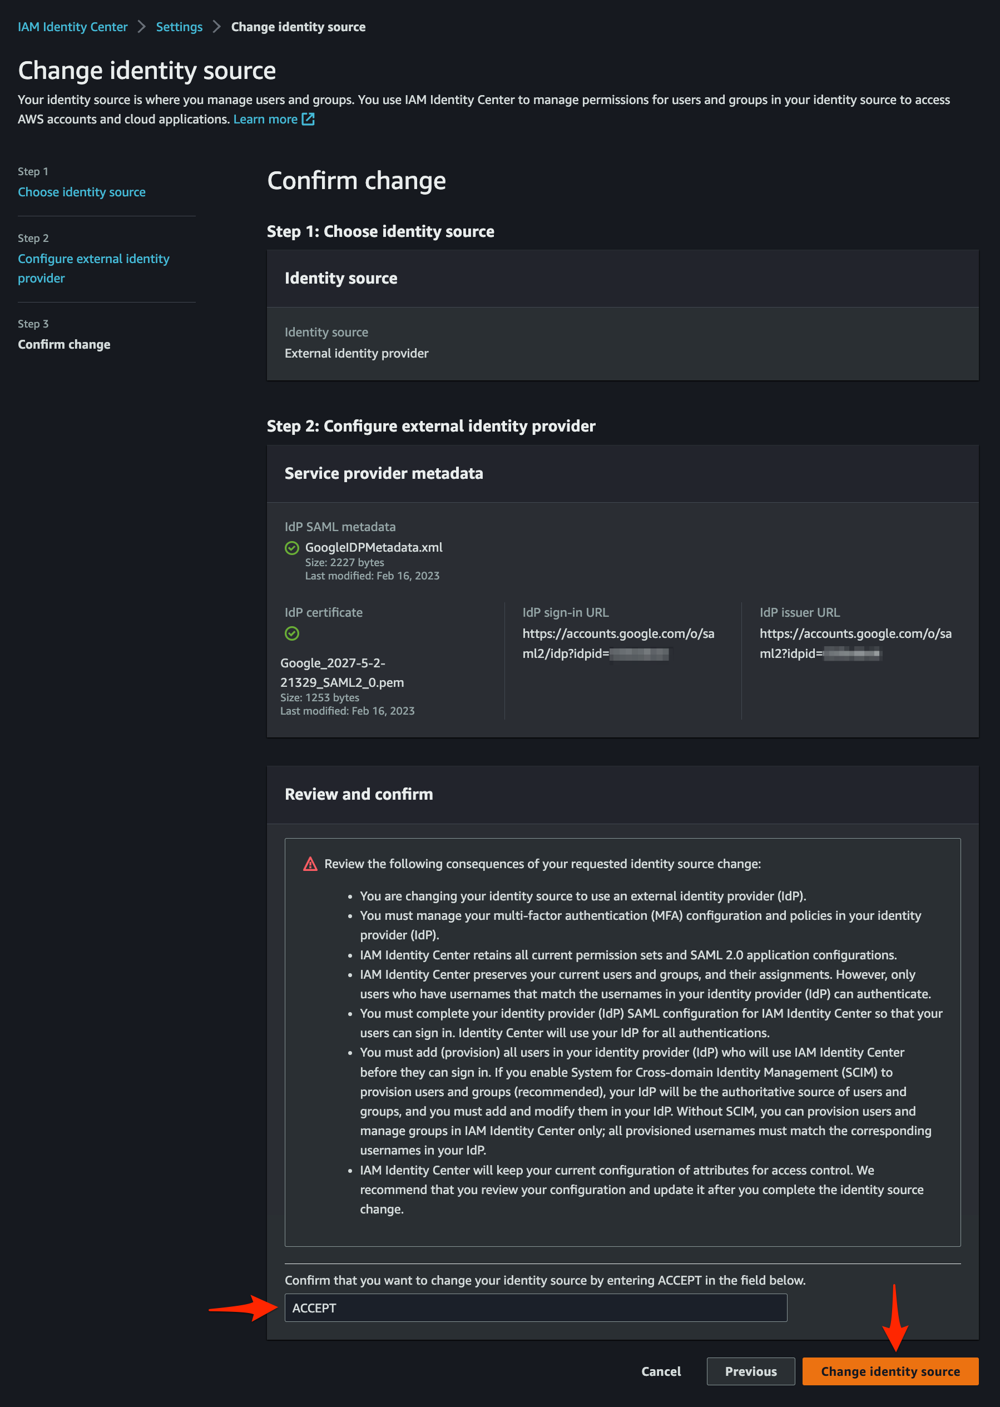Go to Settings breadcrumb link
The height and width of the screenshot is (1407, 1000).
tap(179, 27)
